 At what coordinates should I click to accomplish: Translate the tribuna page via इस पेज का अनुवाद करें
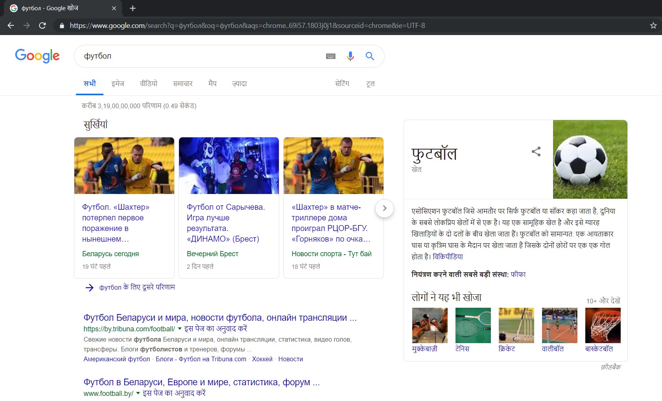coord(216,329)
